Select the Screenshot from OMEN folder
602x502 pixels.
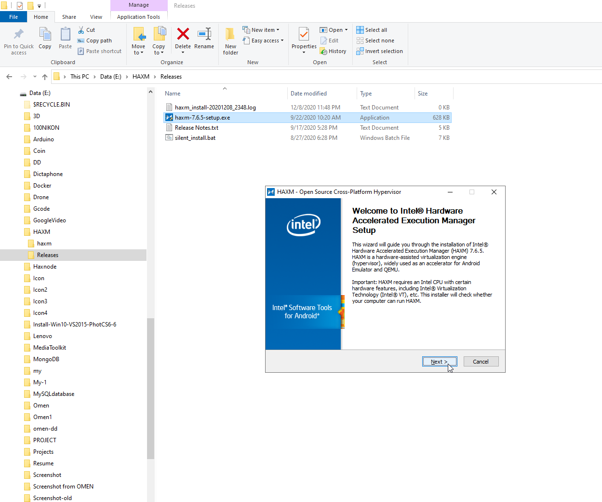point(63,487)
